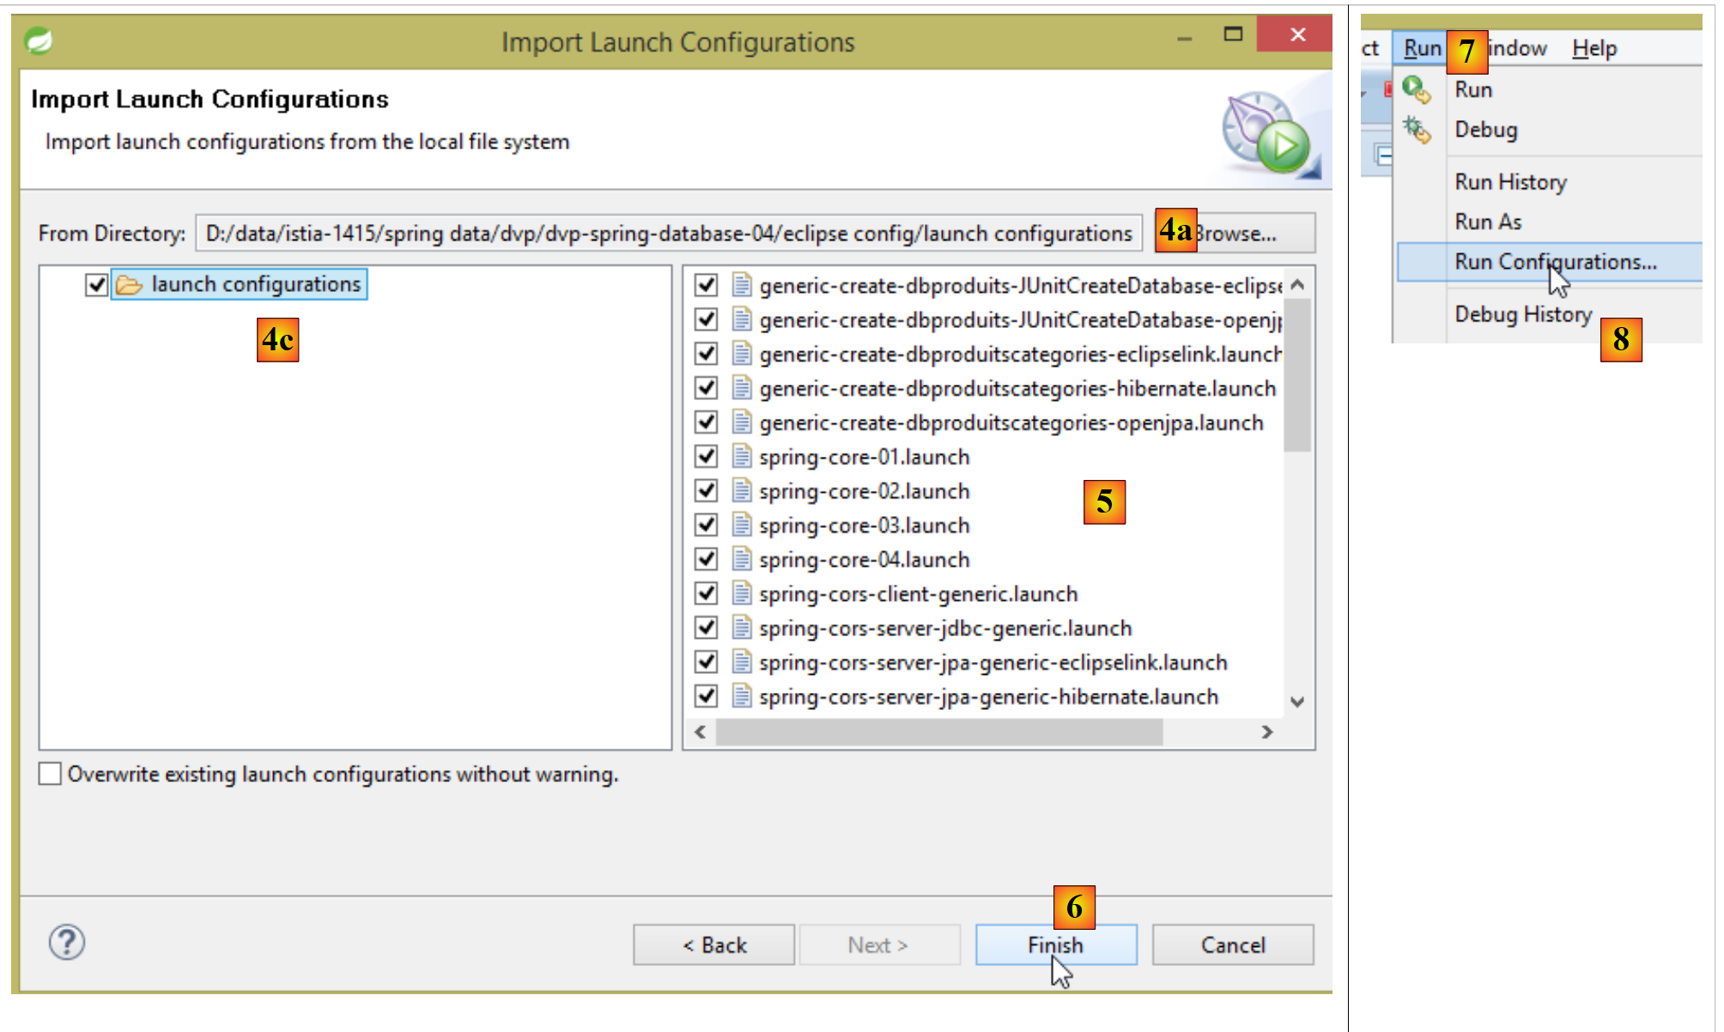1724x1032 pixels.
Task: Click the Spring leaf icon in title bar
Action: 39,40
